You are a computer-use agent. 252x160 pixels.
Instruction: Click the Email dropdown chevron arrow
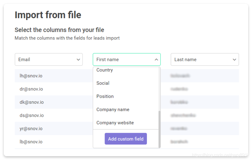point(78,60)
